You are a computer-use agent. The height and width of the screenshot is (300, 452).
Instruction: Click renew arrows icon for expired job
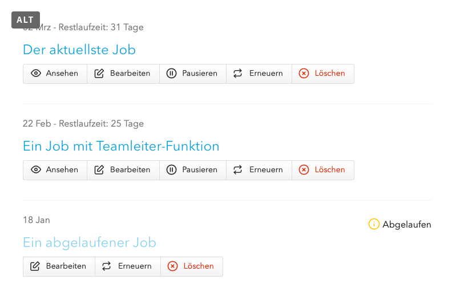[107, 266]
